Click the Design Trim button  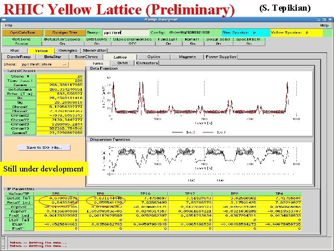(x=65, y=33)
